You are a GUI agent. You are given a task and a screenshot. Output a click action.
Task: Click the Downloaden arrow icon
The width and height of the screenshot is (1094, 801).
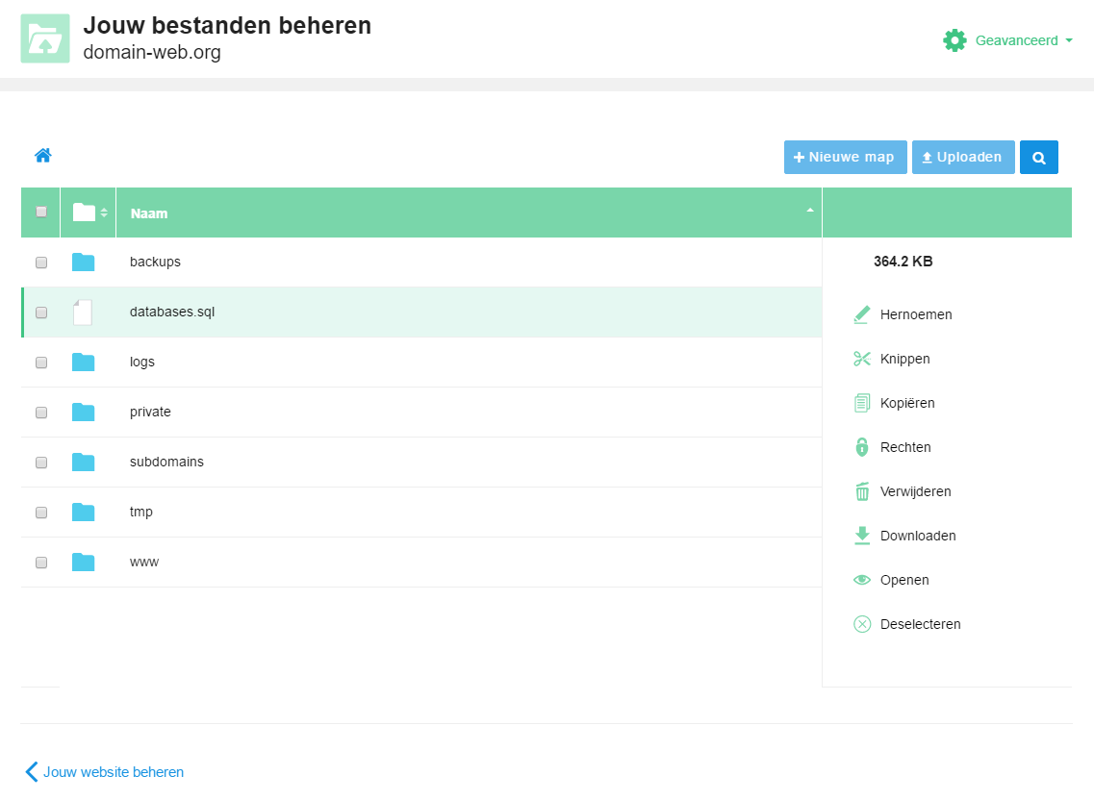[x=862, y=536]
